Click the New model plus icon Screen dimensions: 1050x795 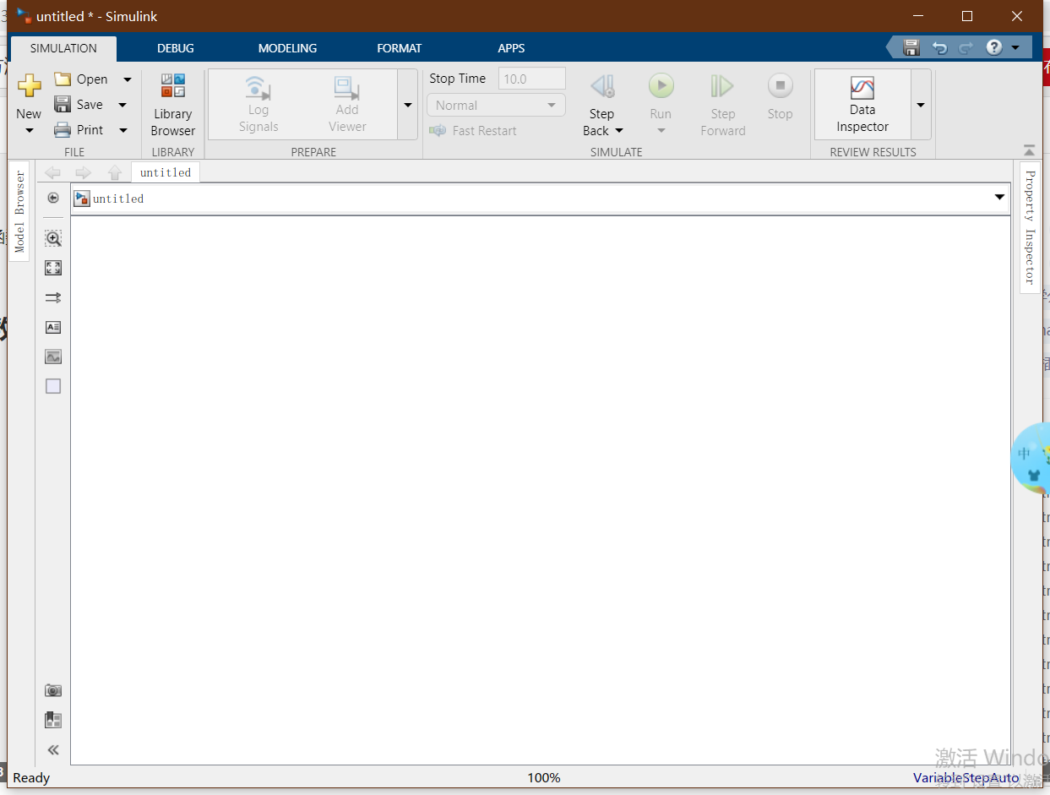coord(29,85)
